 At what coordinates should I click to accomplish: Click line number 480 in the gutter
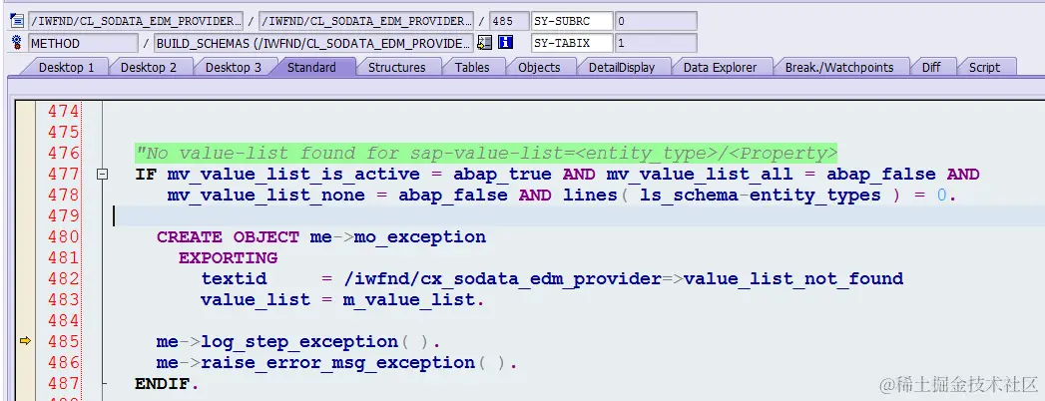[x=63, y=237]
